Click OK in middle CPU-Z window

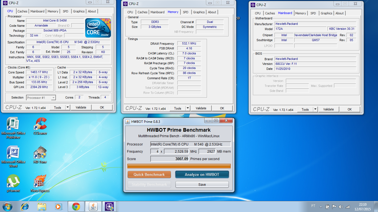pos(222,108)
